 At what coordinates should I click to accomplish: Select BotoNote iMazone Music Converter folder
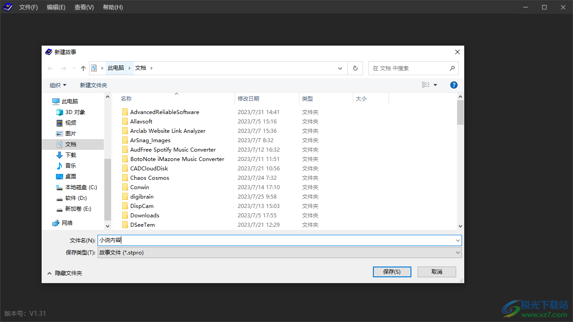177,159
